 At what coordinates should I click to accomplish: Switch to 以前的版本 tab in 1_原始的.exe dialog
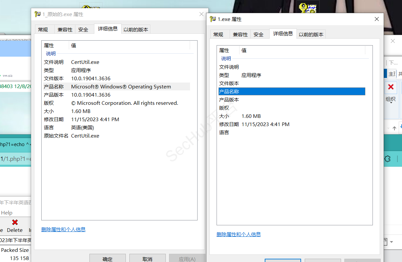(136, 29)
